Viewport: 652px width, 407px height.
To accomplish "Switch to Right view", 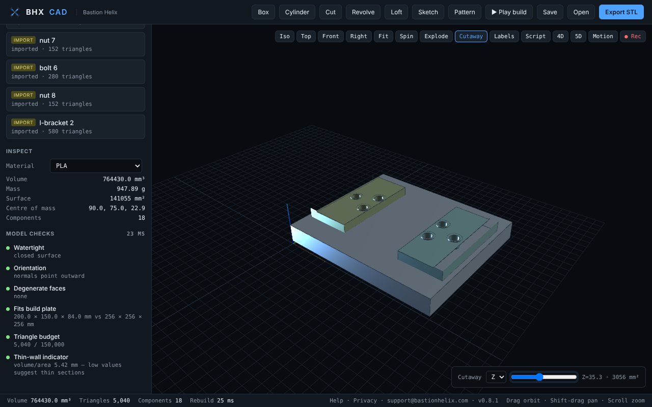I will 359,36.
